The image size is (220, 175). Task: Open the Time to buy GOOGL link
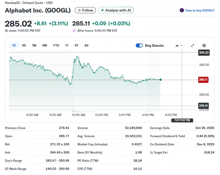click(199, 10)
